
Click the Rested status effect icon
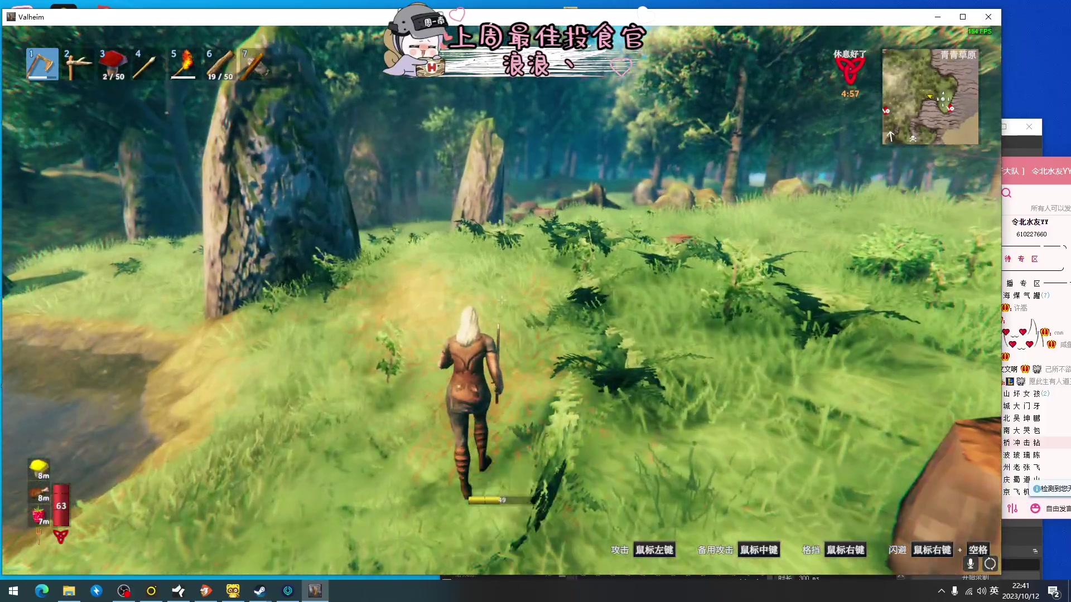point(850,71)
